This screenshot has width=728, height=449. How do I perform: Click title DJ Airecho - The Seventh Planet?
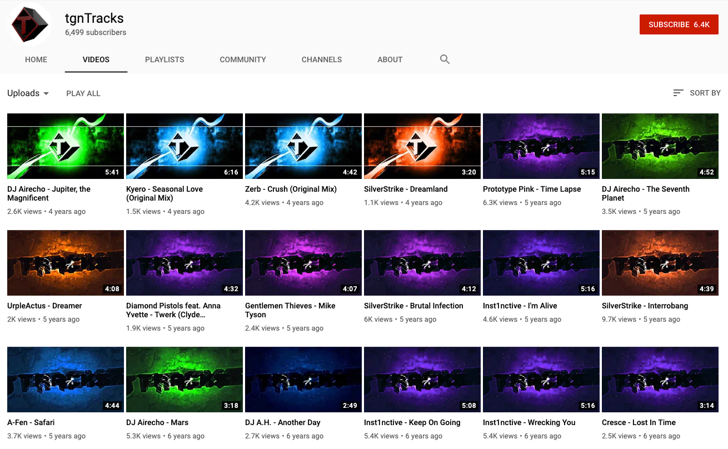(x=646, y=193)
